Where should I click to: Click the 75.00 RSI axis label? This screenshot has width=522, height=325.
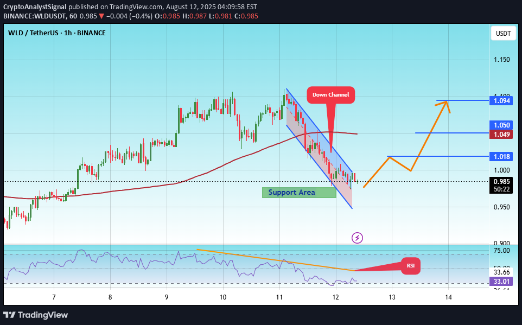501,251
